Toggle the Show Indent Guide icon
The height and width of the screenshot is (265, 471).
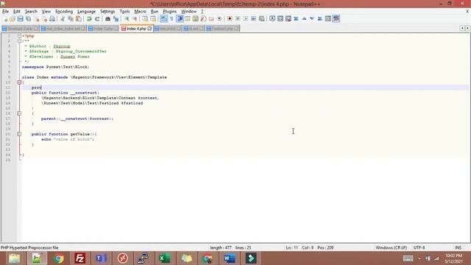tap(180, 19)
